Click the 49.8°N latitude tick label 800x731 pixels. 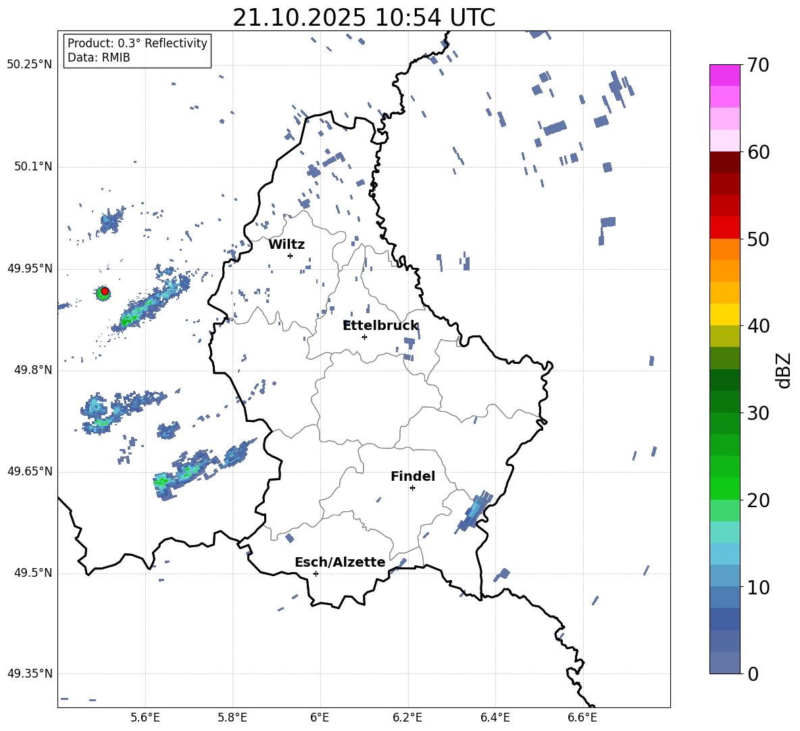pos(33,370)
